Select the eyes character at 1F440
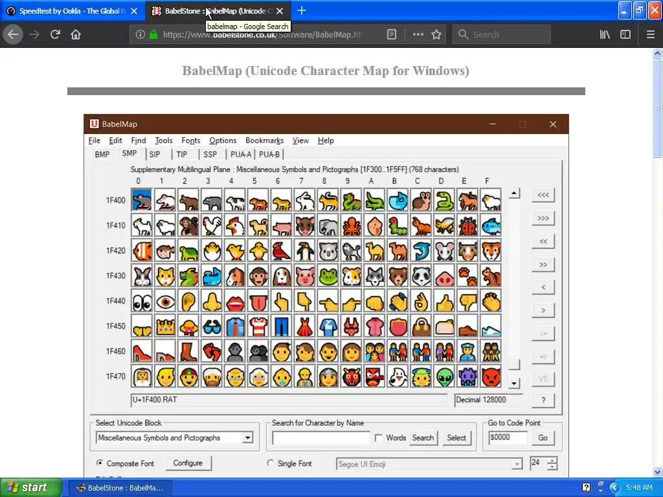This screenshot has width=663, height=497. pos(142,301)
